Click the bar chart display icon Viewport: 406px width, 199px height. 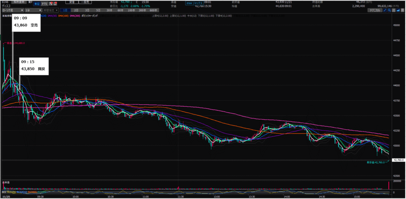tap(395, 10)
